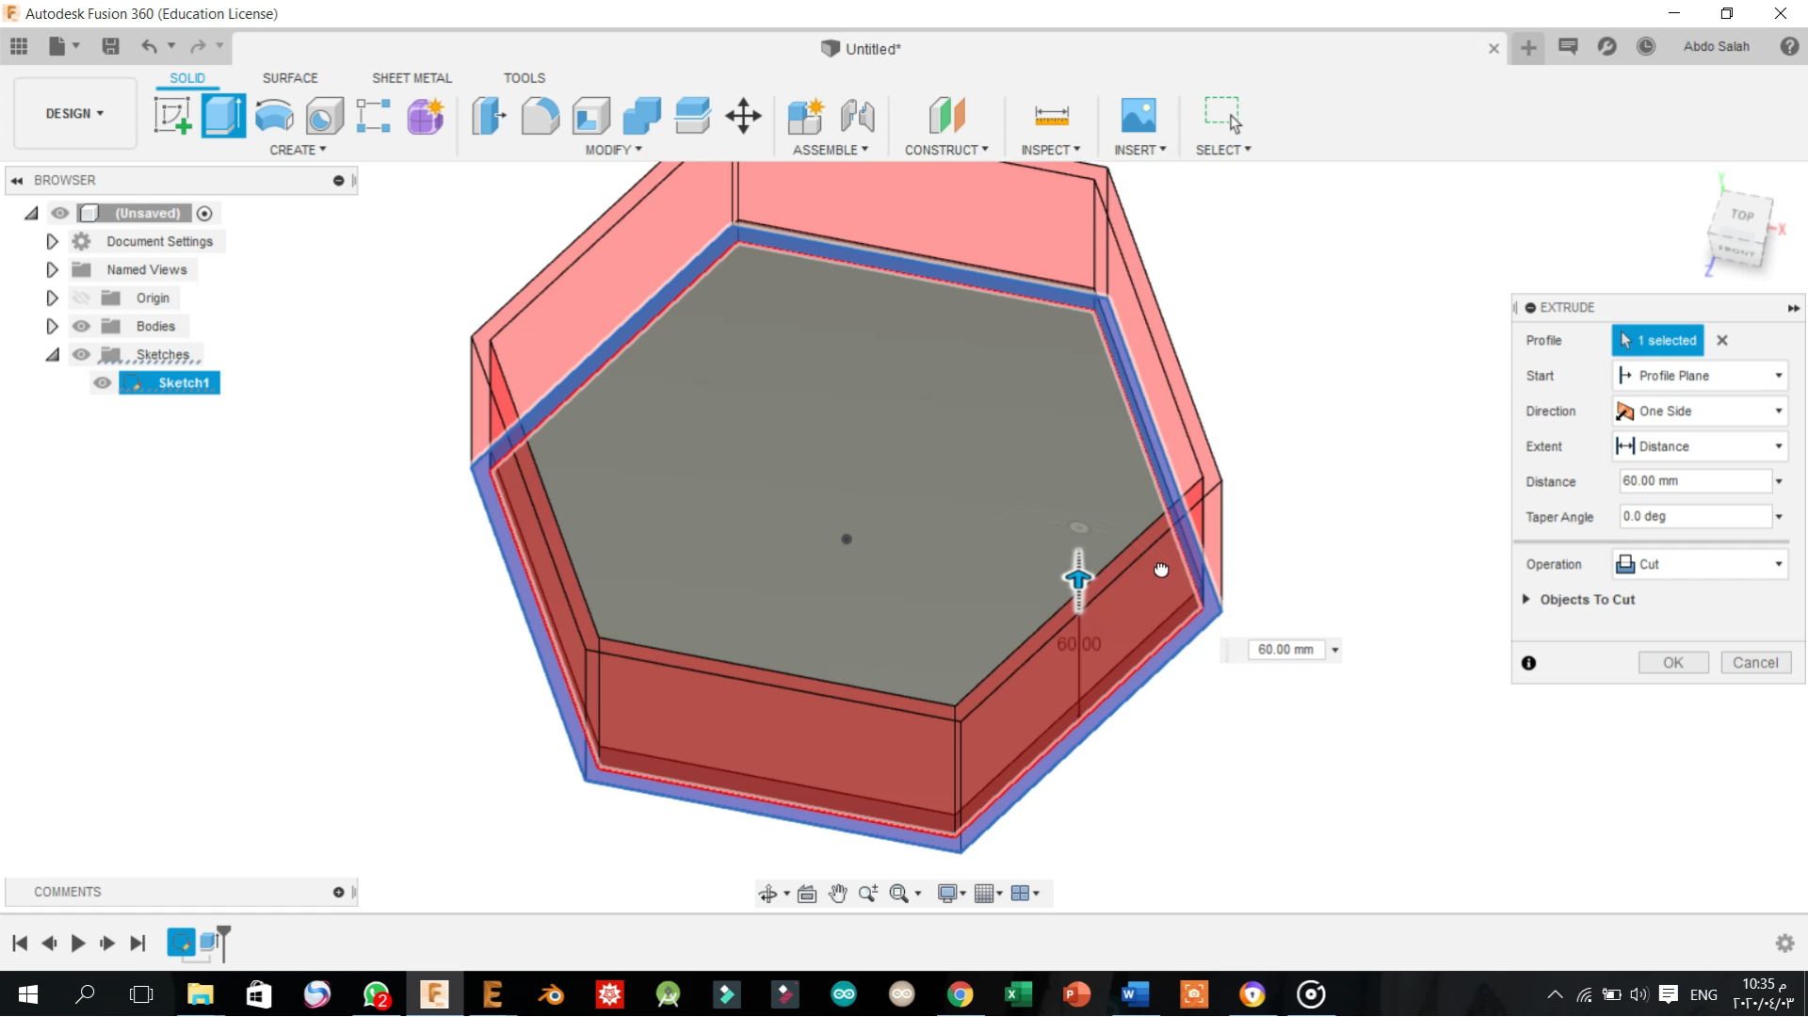Show the hidden Origin folder

(x=81, y=298)
